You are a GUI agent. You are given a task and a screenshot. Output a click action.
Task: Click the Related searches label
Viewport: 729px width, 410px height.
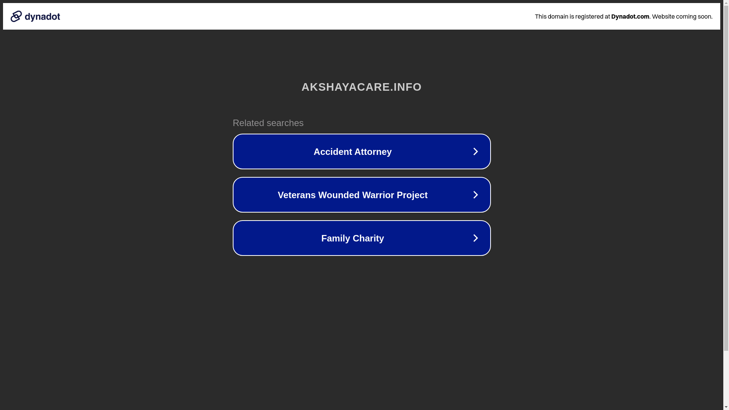[268, 123]
